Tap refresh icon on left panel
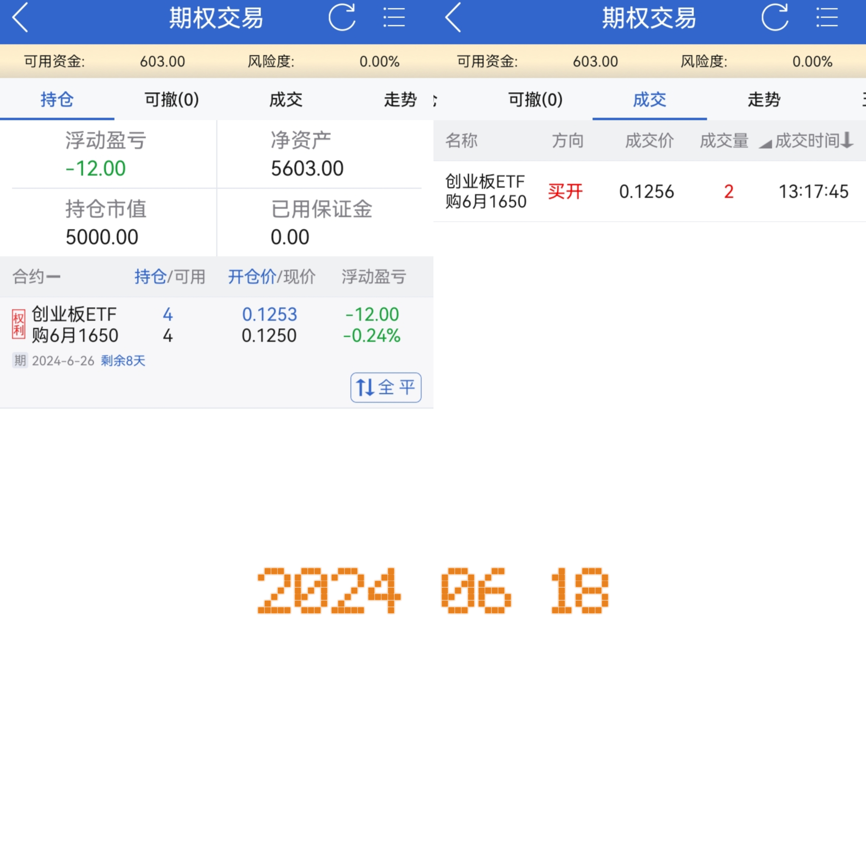Image resolution: width=866 pixels, height=866 pixels. tap(342, 18)
